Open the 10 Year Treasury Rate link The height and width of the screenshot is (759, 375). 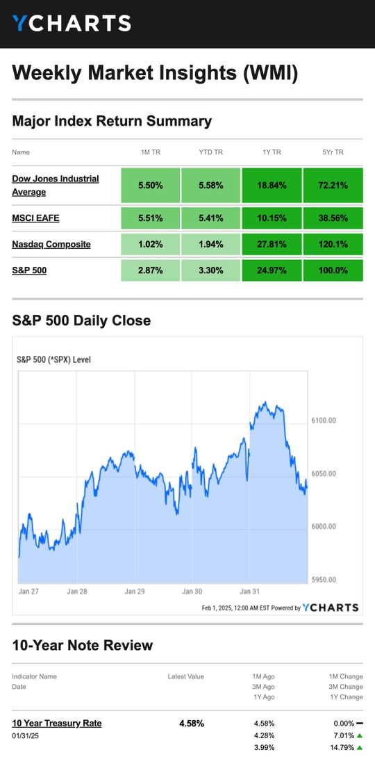pyautogui.click(x=57, y=723)
